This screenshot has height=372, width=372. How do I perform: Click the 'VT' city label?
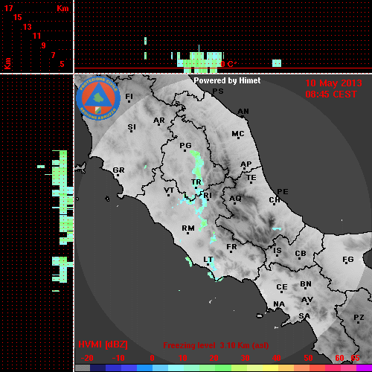169,190
